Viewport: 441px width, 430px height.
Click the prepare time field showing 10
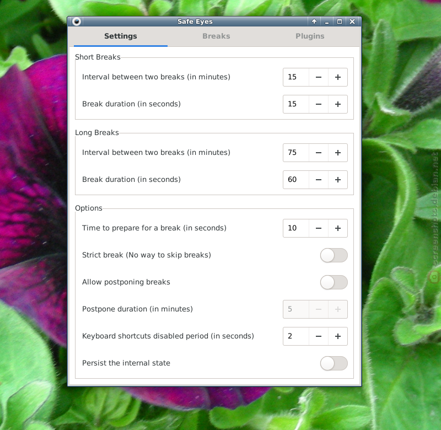tap(296, 228)
